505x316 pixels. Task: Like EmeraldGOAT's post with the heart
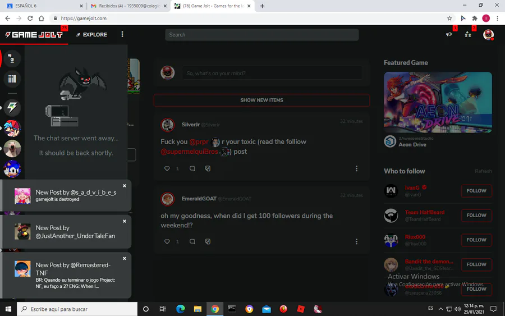[x=167, y=241]
